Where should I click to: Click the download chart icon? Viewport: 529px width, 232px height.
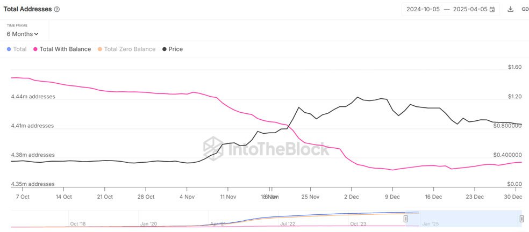click(510, 9)
